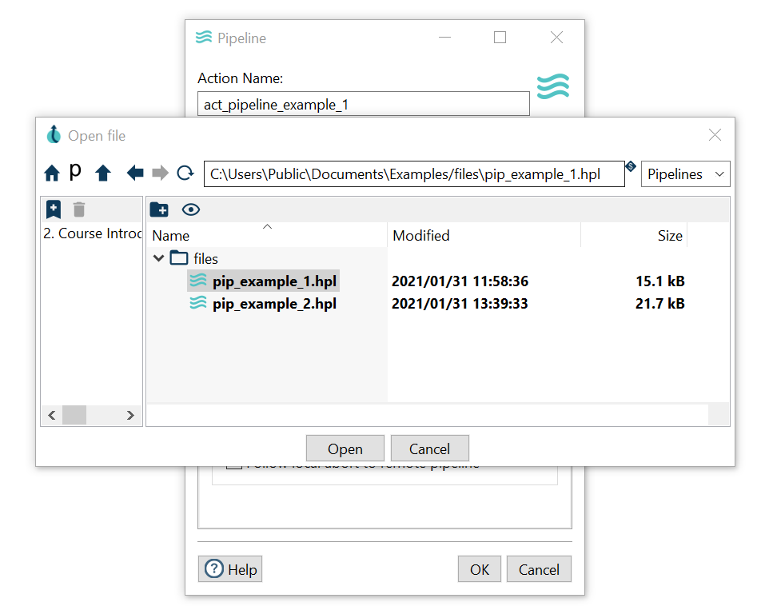Click the file path input field

[413, 173]
